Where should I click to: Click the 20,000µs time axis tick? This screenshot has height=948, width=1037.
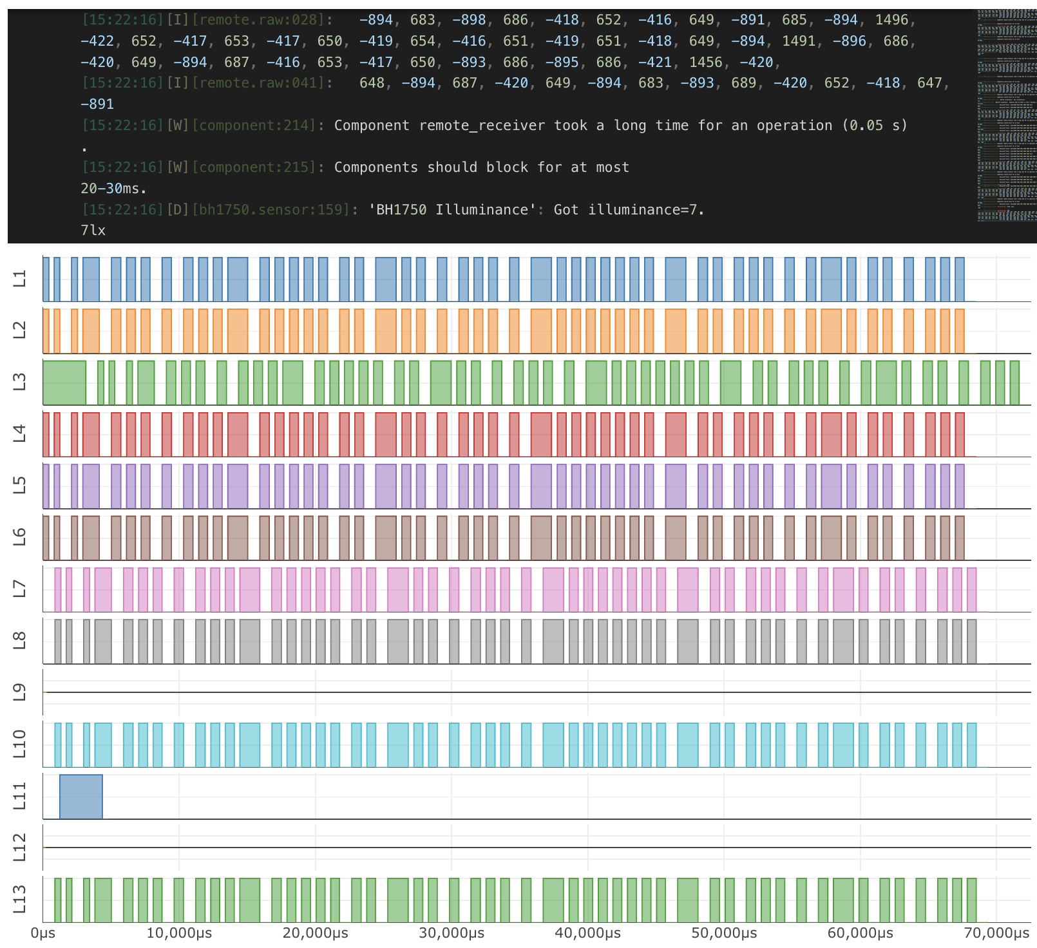coord(316,933)
